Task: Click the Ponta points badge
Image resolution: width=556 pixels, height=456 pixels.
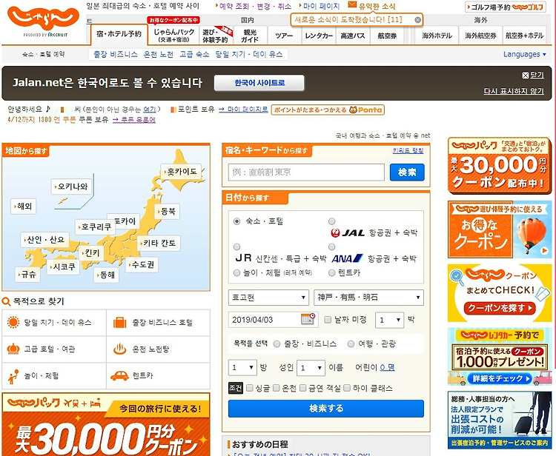Action: tap(328, 110)
